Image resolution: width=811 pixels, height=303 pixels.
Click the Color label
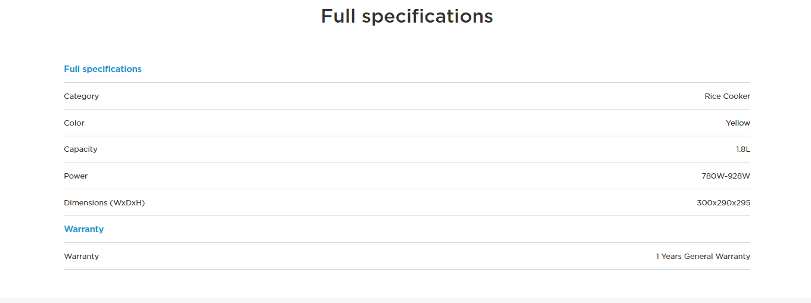(x=74, y=123)
